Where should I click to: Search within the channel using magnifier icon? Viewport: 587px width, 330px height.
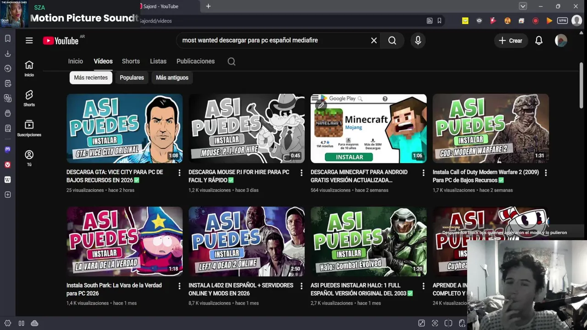(232, 61)
